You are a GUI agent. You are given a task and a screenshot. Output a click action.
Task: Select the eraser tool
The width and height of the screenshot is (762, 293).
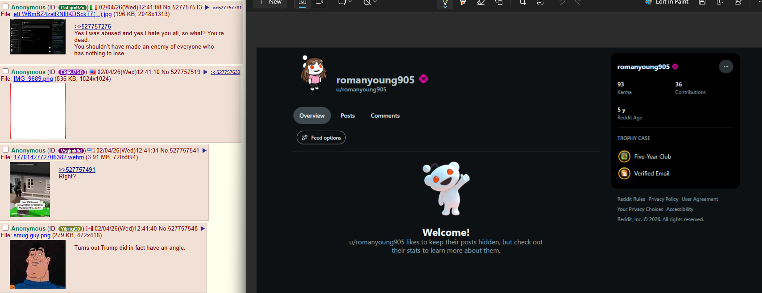[x=481, y=3]
